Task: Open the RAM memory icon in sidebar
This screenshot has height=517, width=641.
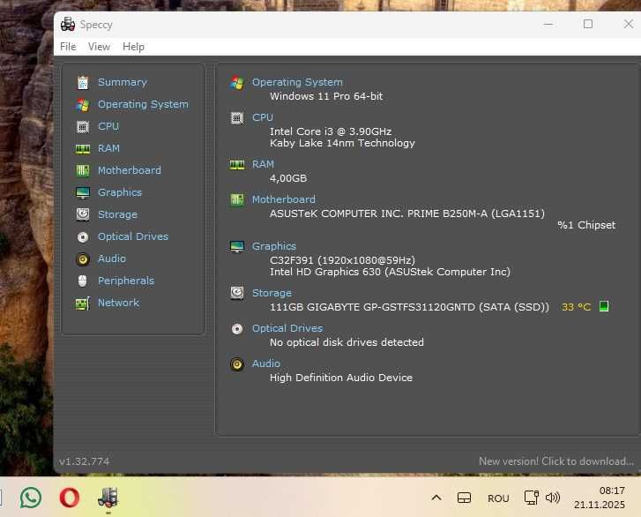Action: tap(83, 149)
